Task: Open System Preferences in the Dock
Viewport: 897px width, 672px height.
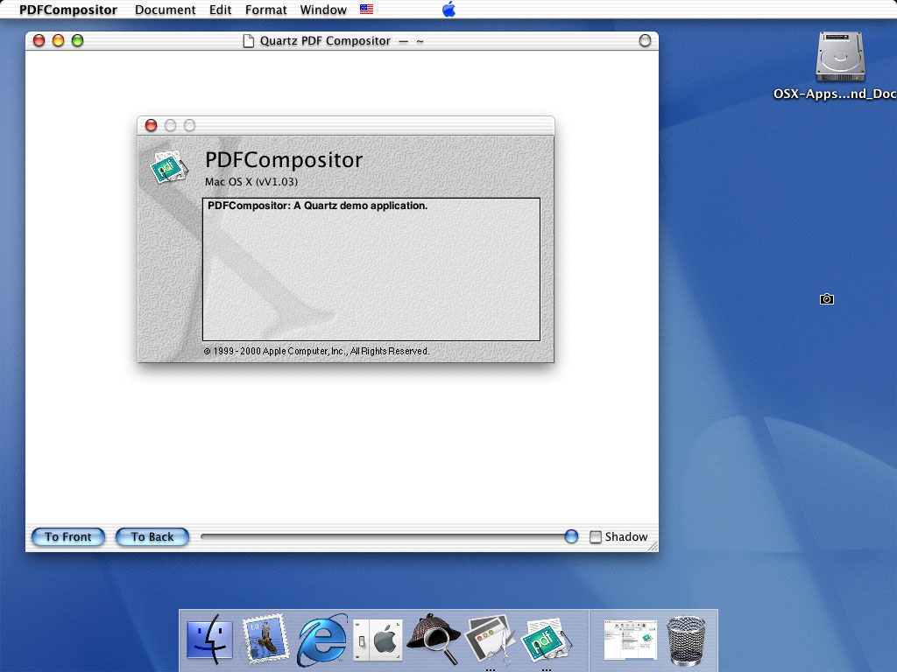Action: click(378, 640)
